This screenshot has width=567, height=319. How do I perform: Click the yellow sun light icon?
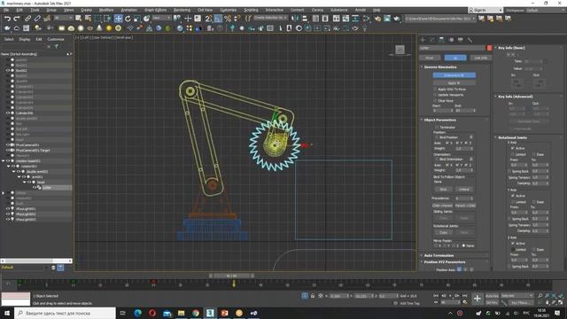click(108, 28)
